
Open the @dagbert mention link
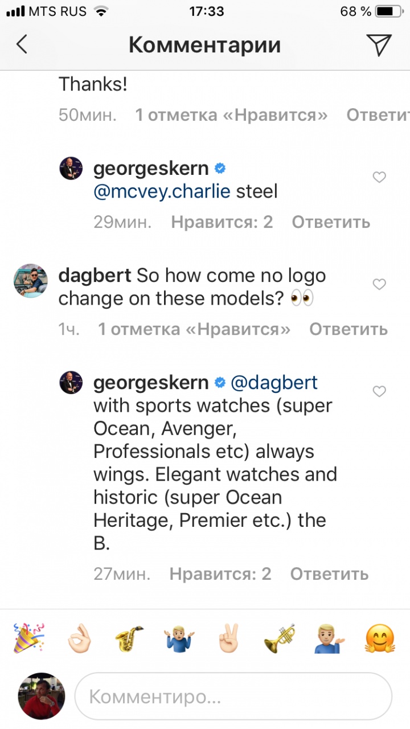(274, 383)
